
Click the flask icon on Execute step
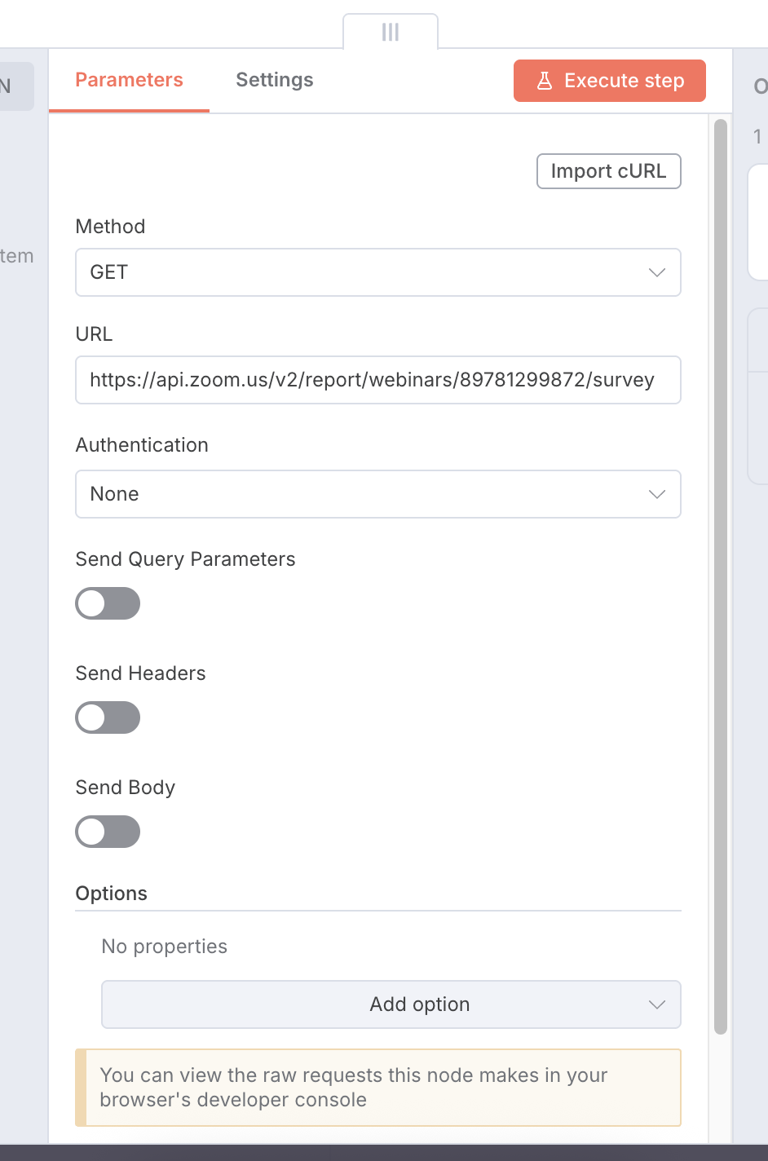pyautogui.click(x=545, y=81)
